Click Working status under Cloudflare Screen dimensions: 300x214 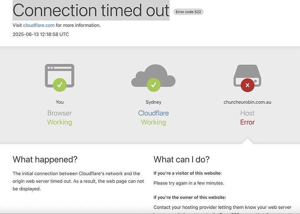[x=153, y=122]
